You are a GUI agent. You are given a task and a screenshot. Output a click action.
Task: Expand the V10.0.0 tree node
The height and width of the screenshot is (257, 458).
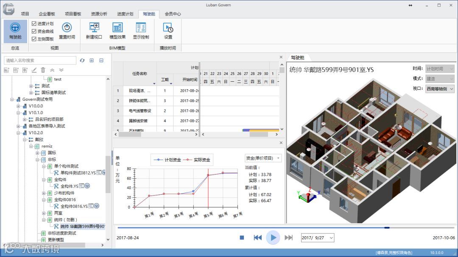pos(18,106)
